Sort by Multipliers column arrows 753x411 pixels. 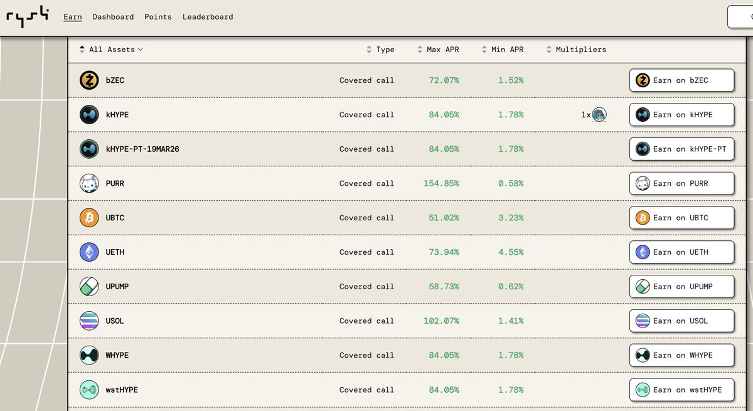pyautogui.click(x=549, y=50)
